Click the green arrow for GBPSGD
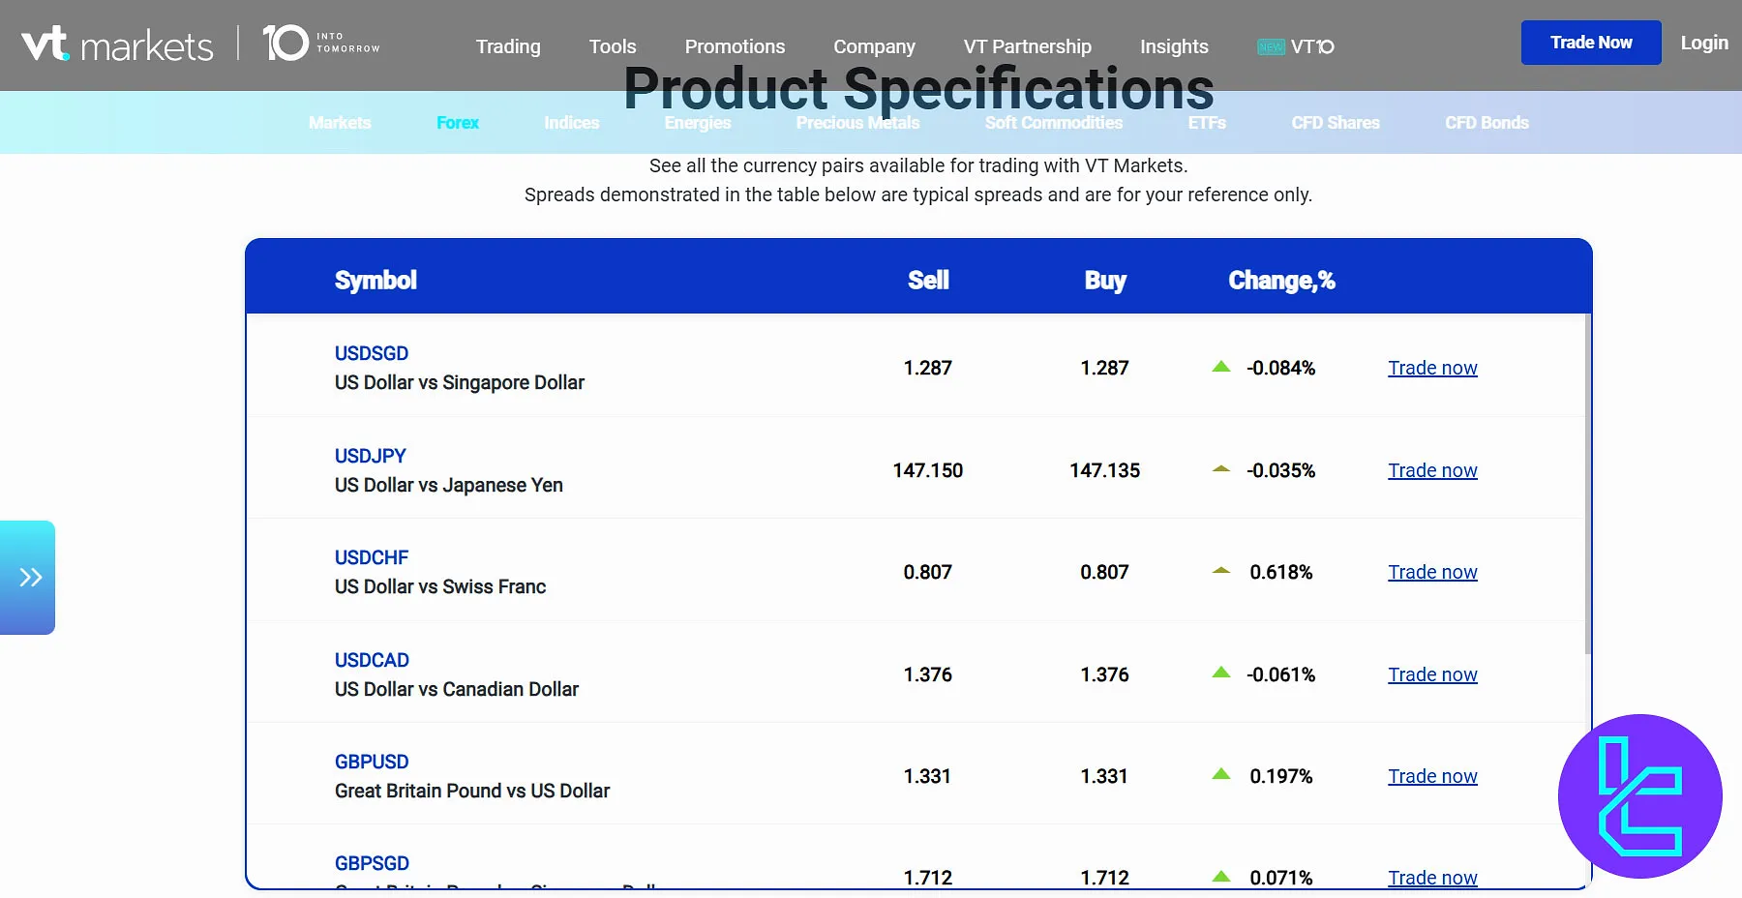Screen dimensions: 1742x898 1221,877
